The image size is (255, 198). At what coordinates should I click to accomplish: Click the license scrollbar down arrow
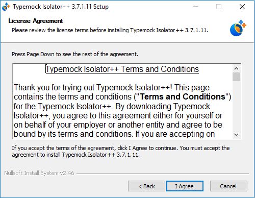pos(236,135)
